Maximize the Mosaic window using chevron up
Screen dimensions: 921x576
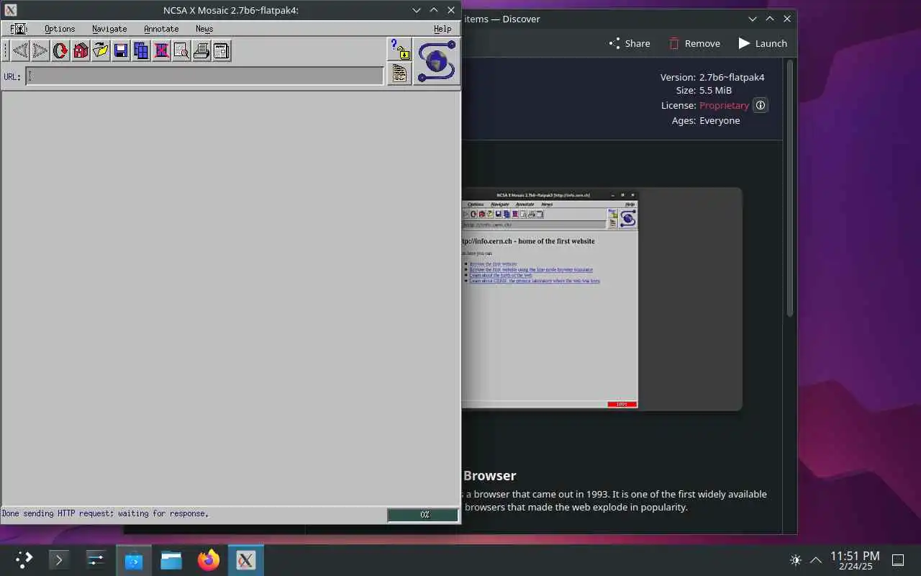click(434, 10)
